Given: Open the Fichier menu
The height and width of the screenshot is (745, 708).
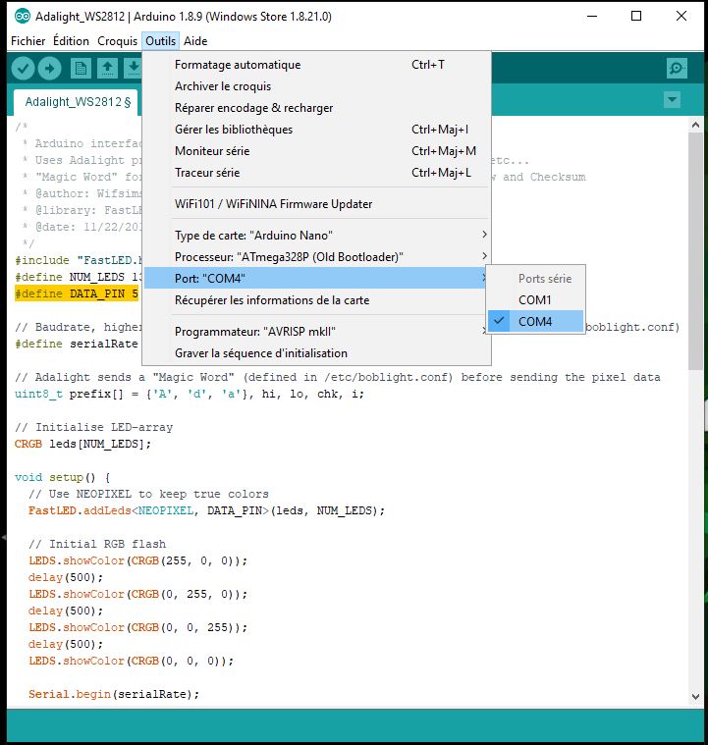Looking at the screenshot, I should tap(28, 41).
